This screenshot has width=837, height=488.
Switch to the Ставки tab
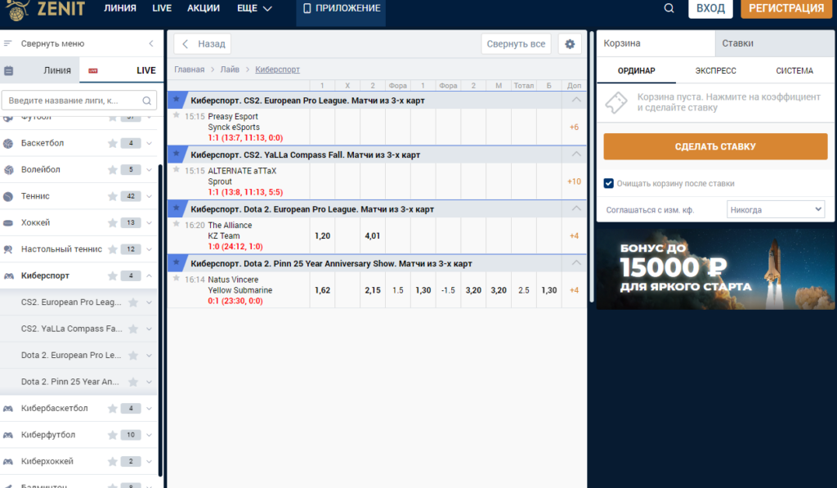tap(773, 43)
